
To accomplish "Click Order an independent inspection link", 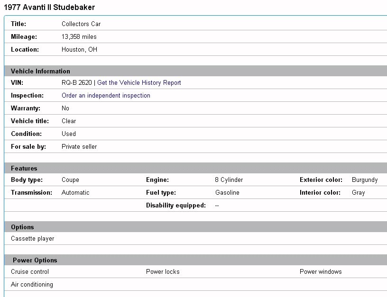I will pos(106,96).
